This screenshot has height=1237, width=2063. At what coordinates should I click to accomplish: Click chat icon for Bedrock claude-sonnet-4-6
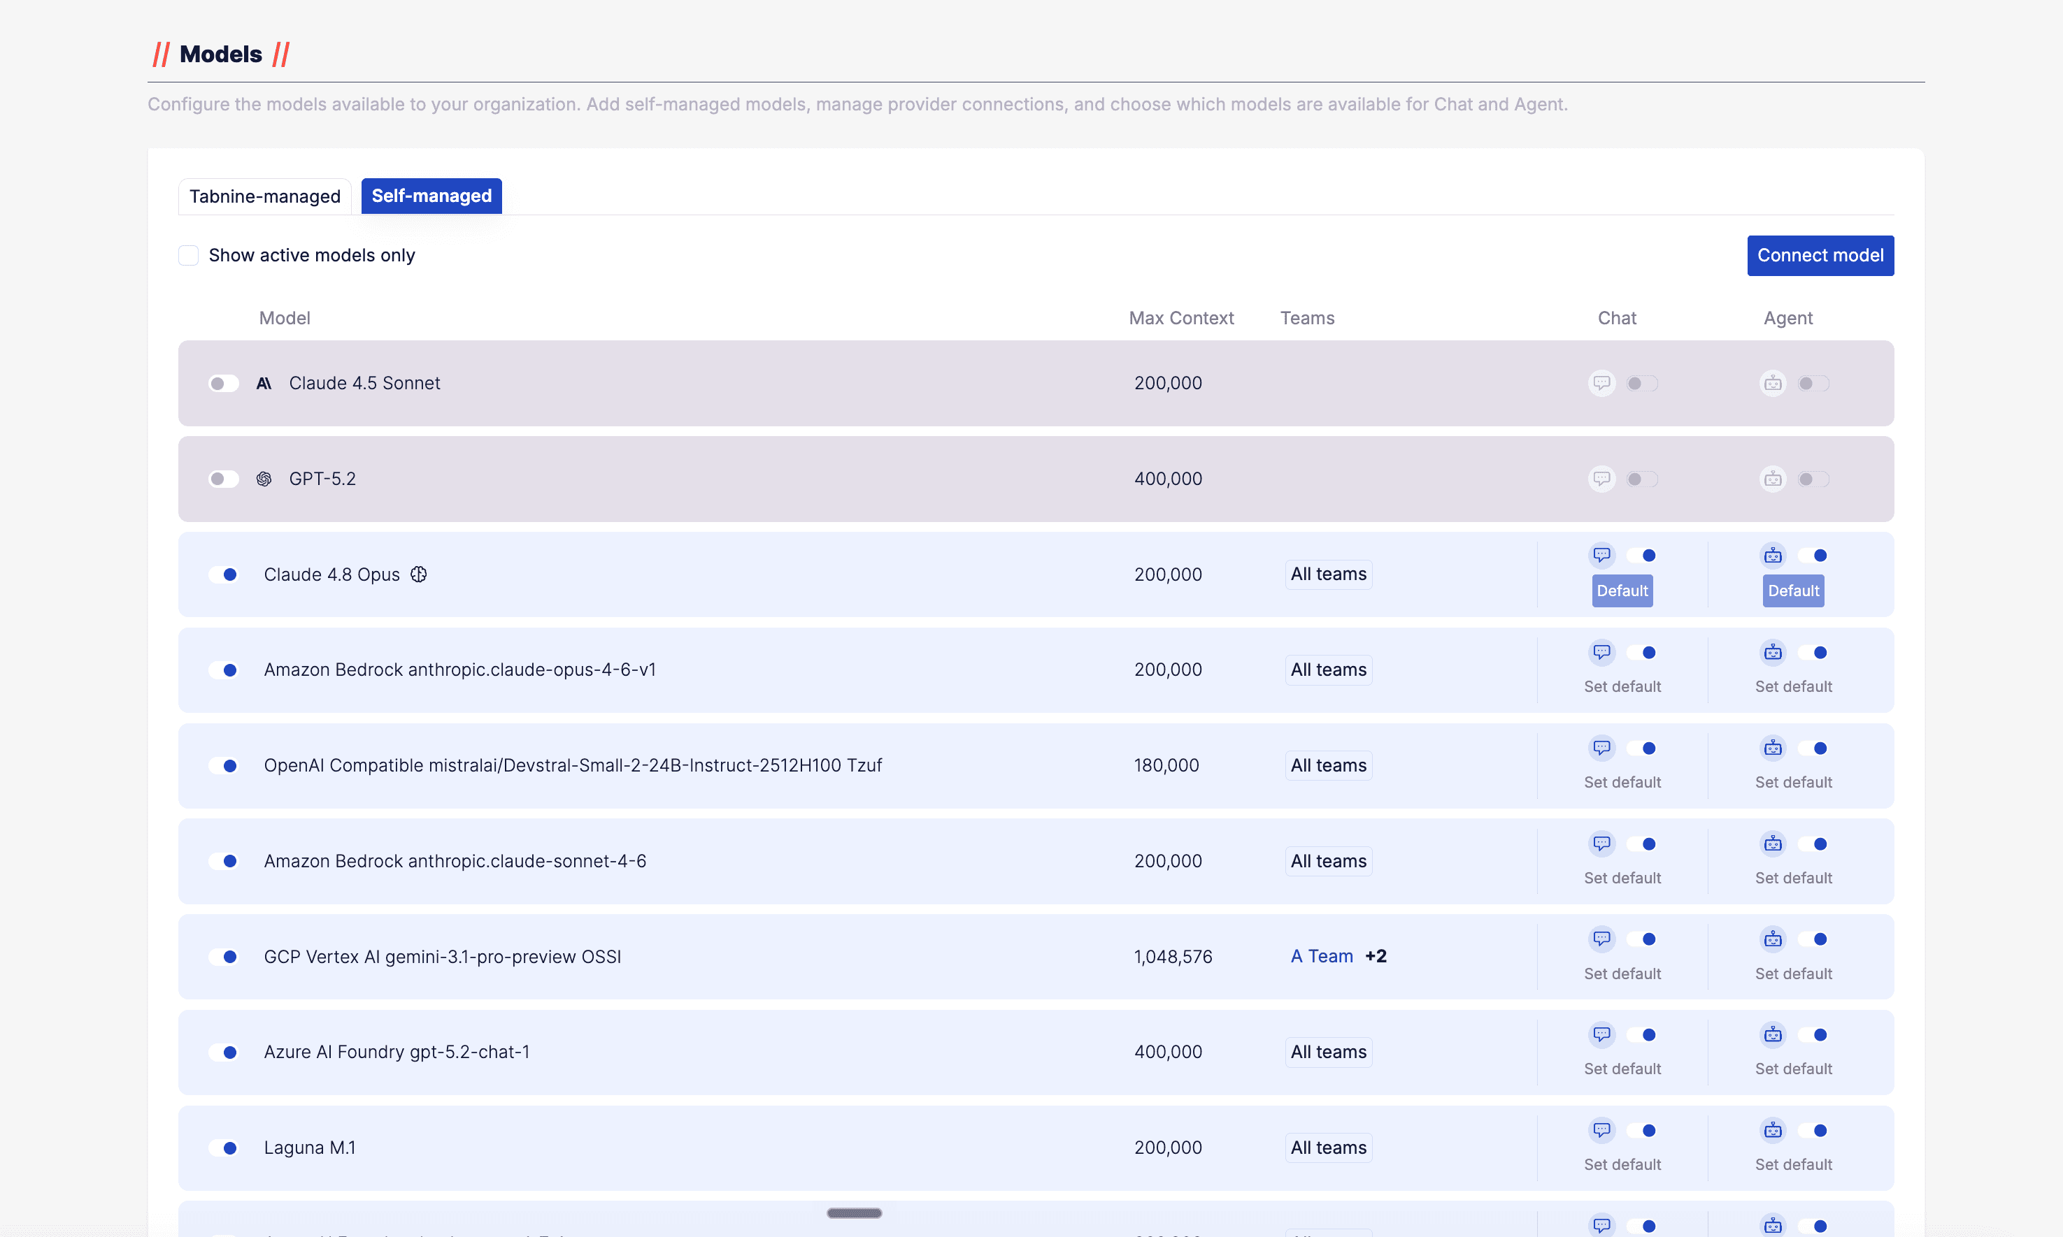pos(1602,844)
